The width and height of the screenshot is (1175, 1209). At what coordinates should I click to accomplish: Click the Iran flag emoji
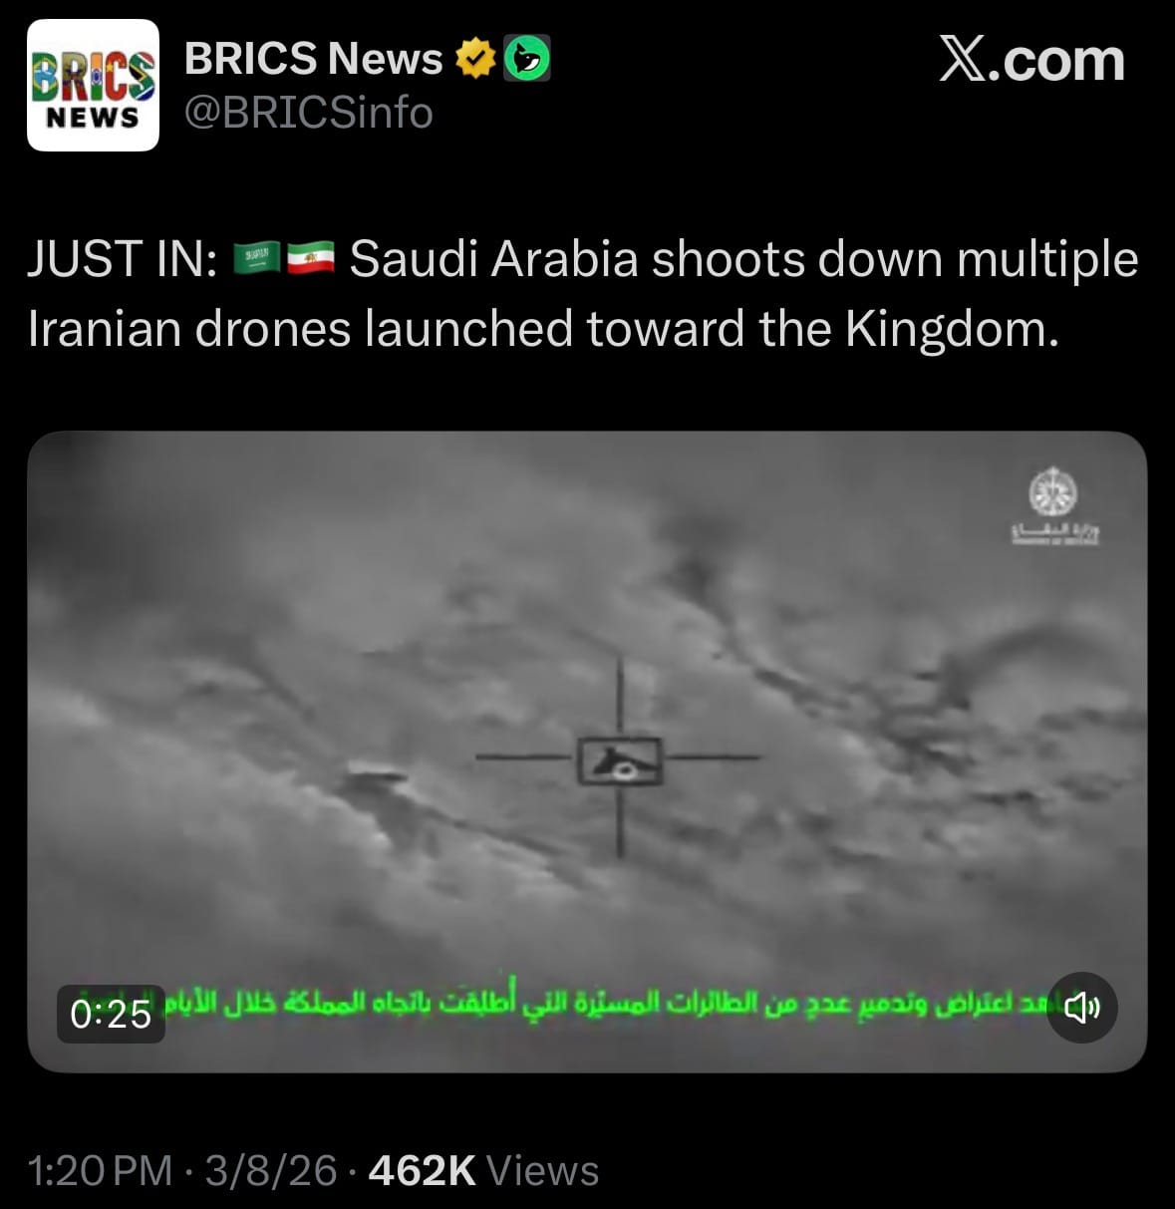[x=311, y=260]
